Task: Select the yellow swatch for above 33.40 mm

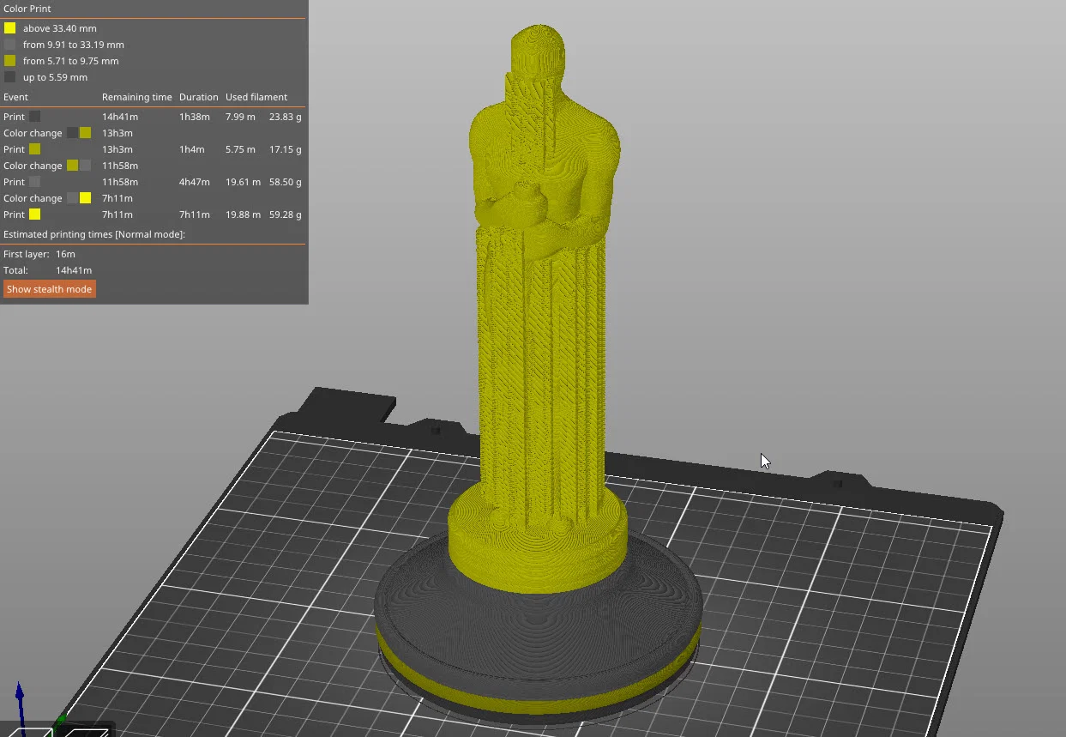Action: point(9,28)
